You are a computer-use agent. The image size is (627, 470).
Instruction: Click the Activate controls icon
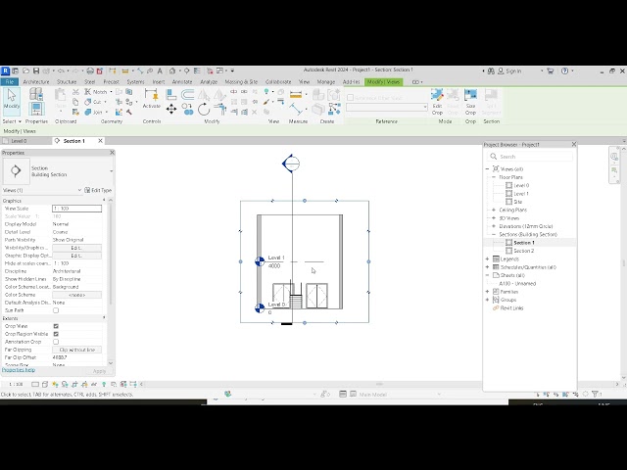pyautogui.click(x=152, y=98)
